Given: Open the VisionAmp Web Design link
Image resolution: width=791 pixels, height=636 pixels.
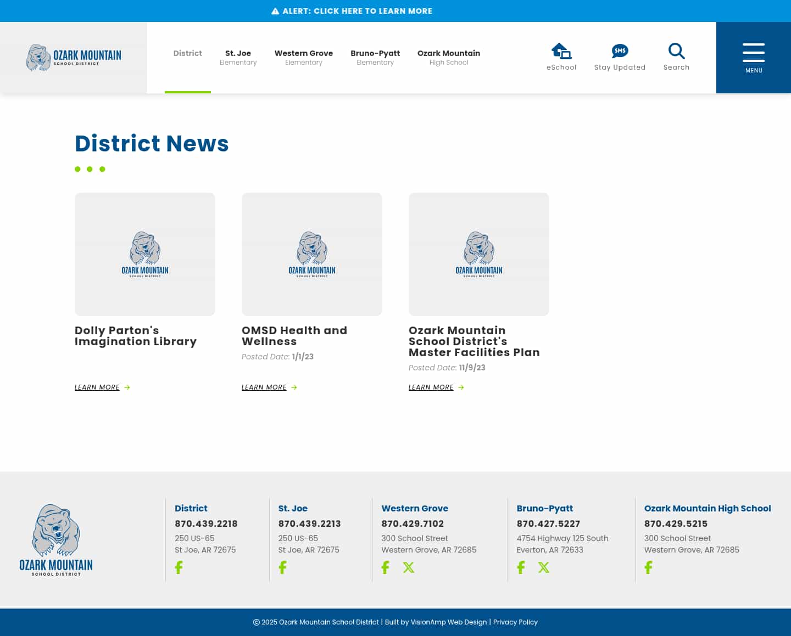Looking at the screenshot, I should click(448, 622).
